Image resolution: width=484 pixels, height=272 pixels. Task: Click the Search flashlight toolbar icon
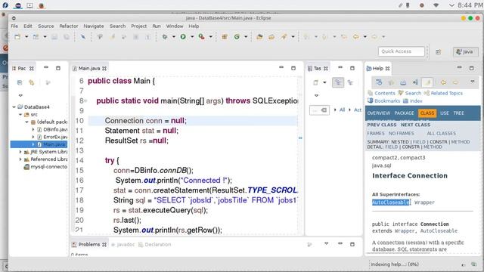click(284, 37)
